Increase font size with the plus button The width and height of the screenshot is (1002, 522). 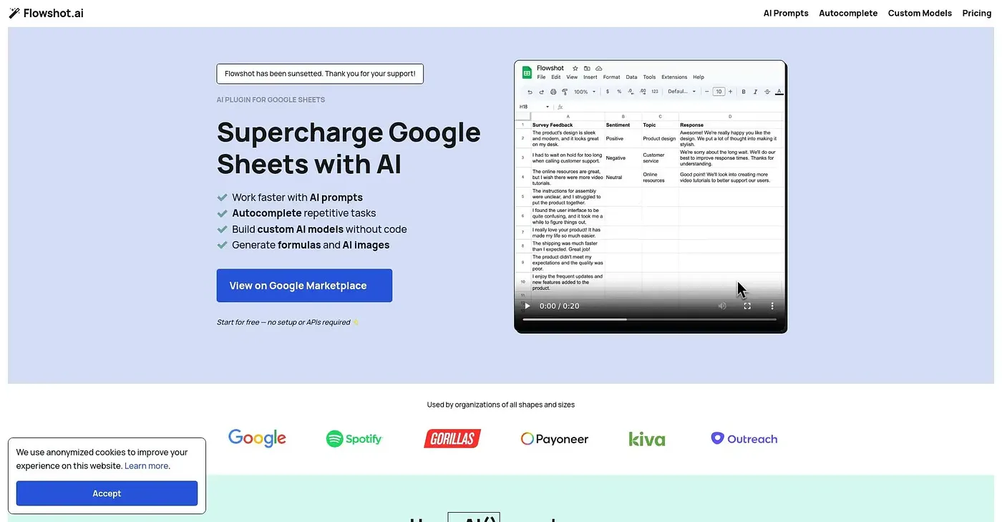pos(730,92)
